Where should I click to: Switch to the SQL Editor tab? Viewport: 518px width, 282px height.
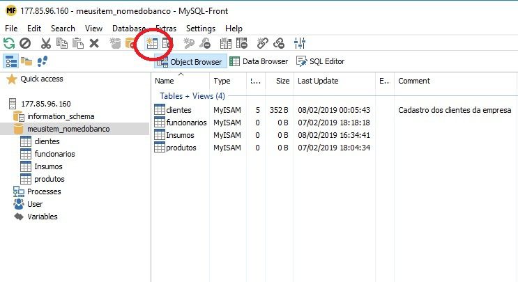pos(320,61)
